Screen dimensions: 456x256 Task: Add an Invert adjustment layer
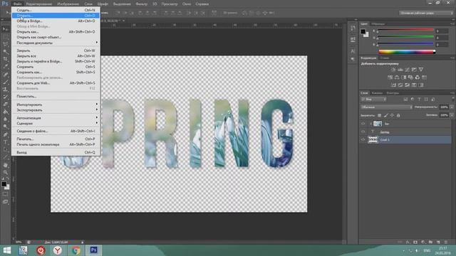[x=393, y=85]
